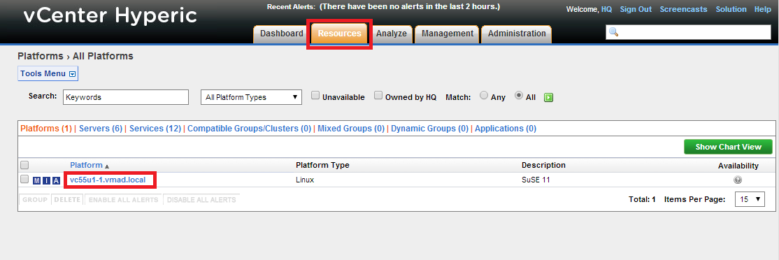The height and width of the screenshot is (260, 779).
Task: Click the magnifier icon in top search box
Action: [x=613, y=32]
